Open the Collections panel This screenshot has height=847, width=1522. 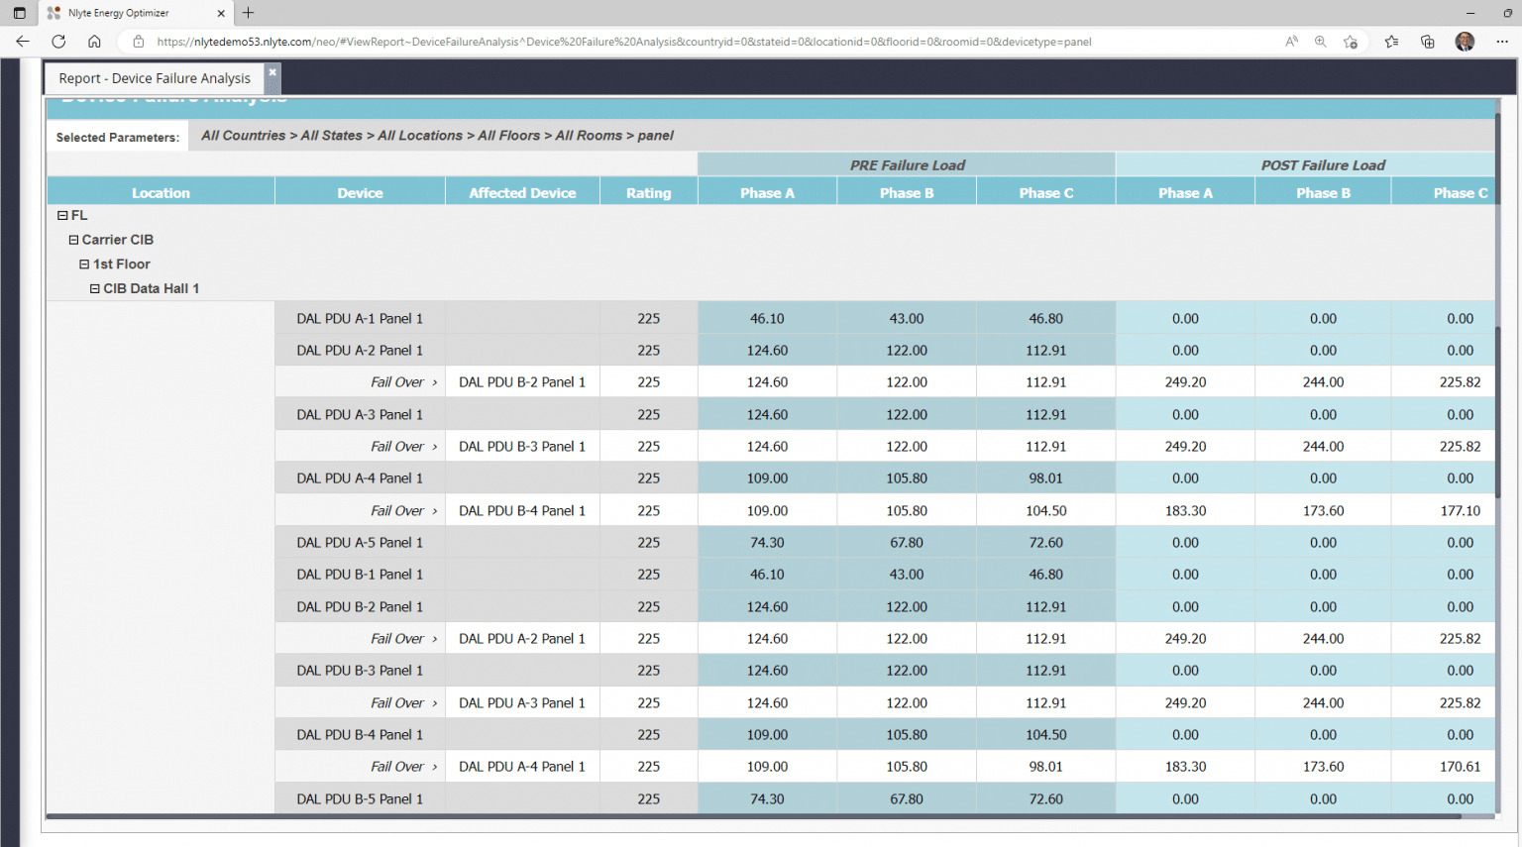[1427, 42]
